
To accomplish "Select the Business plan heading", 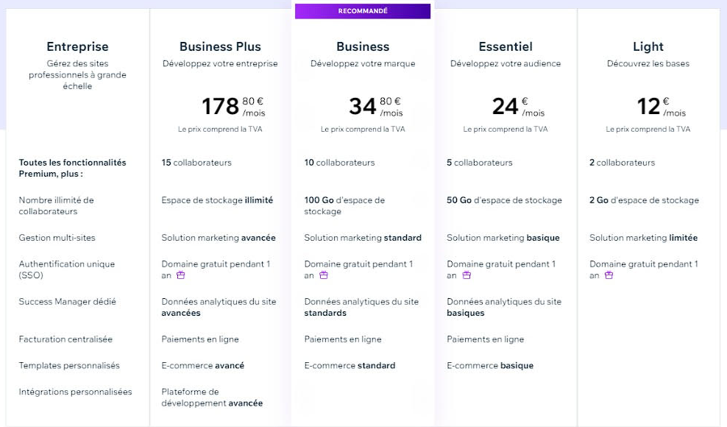I will [x=363, y=46].
